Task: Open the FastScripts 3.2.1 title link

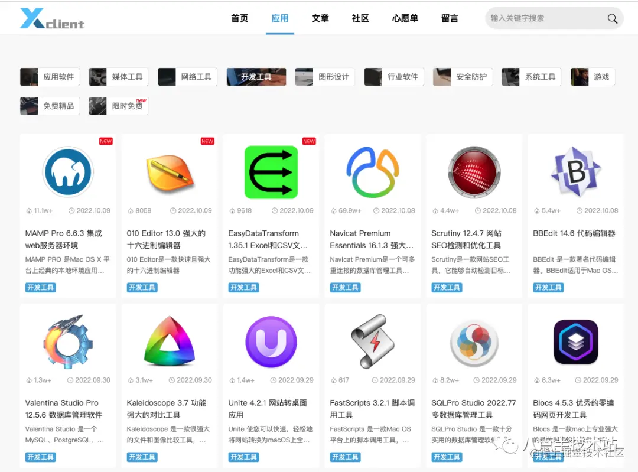Action: (372, 409)
